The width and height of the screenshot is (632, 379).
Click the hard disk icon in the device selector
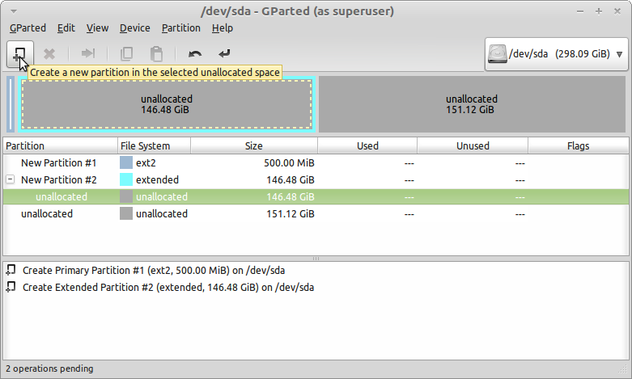pos(498,54)
